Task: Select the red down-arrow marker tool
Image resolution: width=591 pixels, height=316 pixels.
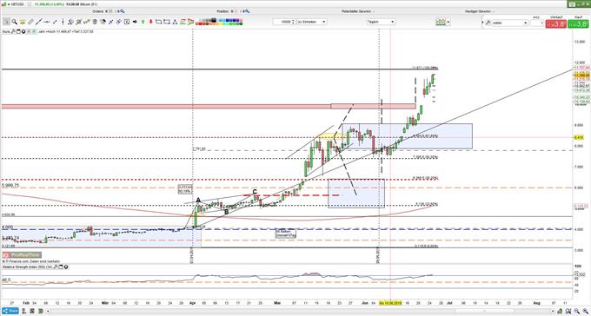Action: click(150, 22)
